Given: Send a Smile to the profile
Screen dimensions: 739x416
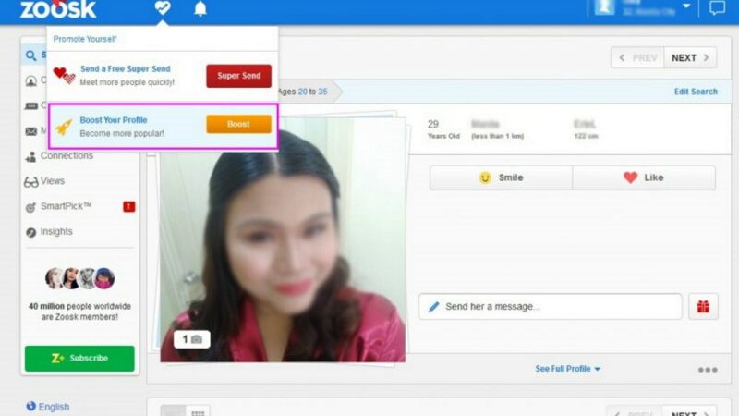Looking at the screenshot, I should (x=501, y=177).
